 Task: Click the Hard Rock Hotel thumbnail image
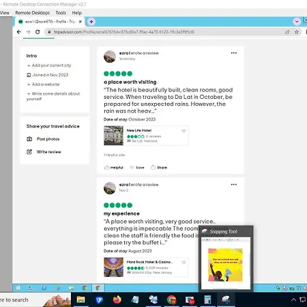tap(113, 267)
